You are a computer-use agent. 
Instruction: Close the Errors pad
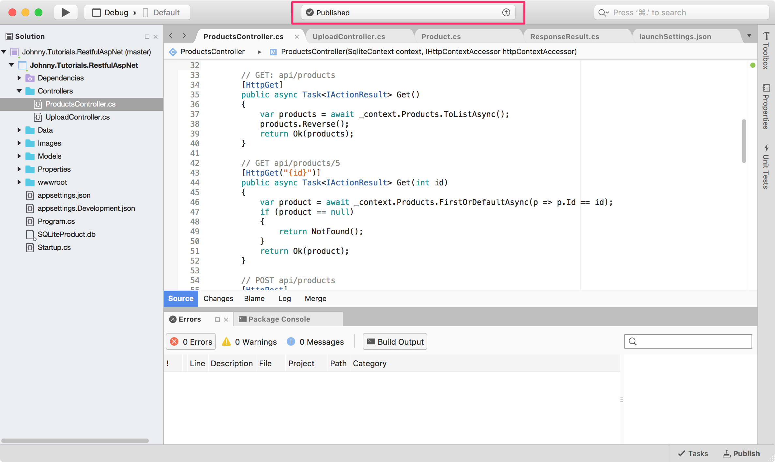(226, 320)
